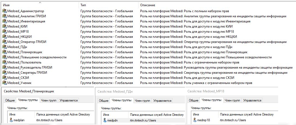Select the Medoed_Аналитик ГРИЗИ group name

[27, 16]
